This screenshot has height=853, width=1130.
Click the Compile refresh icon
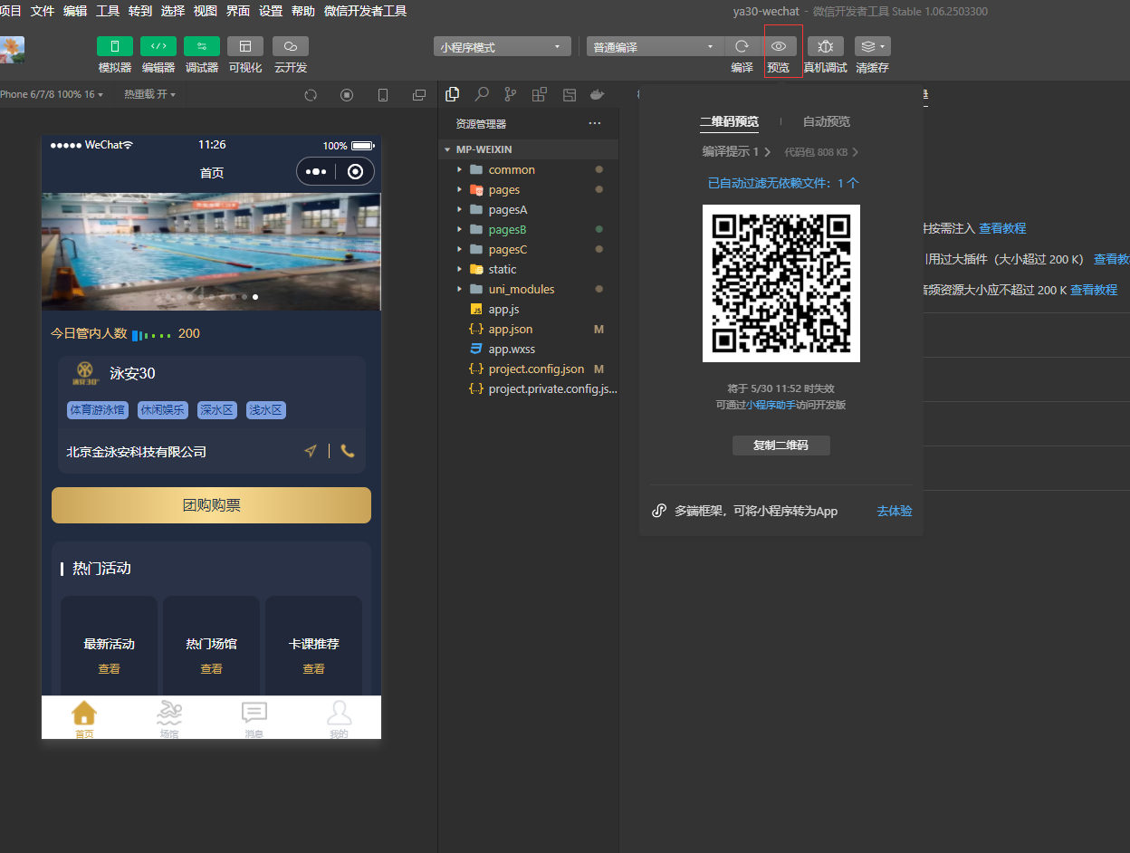tap(742, 46)
